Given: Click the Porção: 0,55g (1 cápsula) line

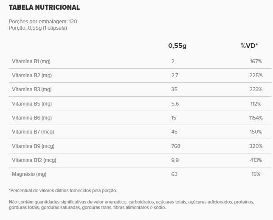Looking at the screenshot, I should tap(38, 28).
